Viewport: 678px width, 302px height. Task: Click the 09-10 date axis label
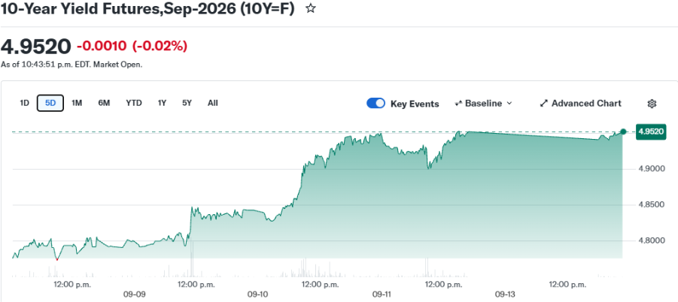(258, 294)
